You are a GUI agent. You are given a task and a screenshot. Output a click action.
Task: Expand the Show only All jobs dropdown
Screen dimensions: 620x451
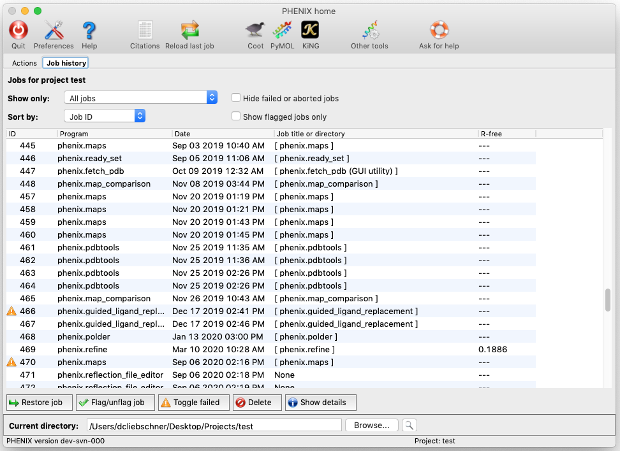[x=141, y=98]
